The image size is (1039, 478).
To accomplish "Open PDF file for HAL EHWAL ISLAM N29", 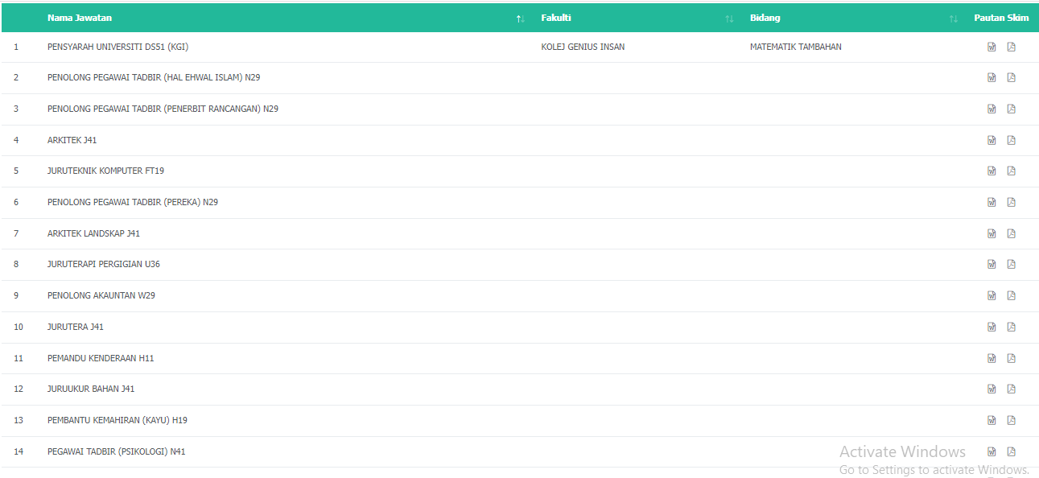I will (1012, 77).
